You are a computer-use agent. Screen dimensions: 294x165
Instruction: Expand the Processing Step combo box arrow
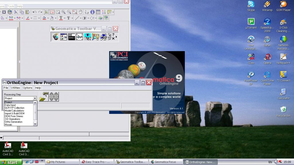pos(35,98)
